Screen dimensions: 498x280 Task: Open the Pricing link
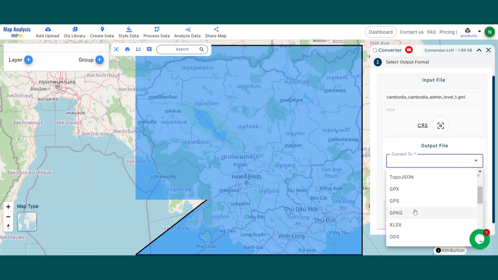tap(447, 32)
